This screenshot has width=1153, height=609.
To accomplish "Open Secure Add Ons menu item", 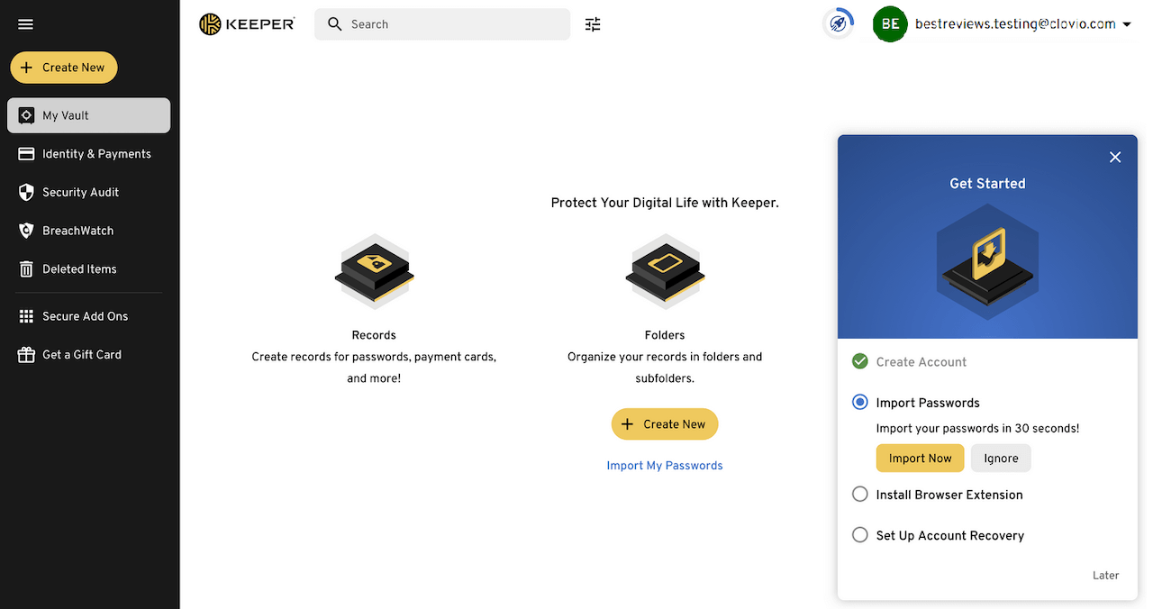I will coord(85,316).
